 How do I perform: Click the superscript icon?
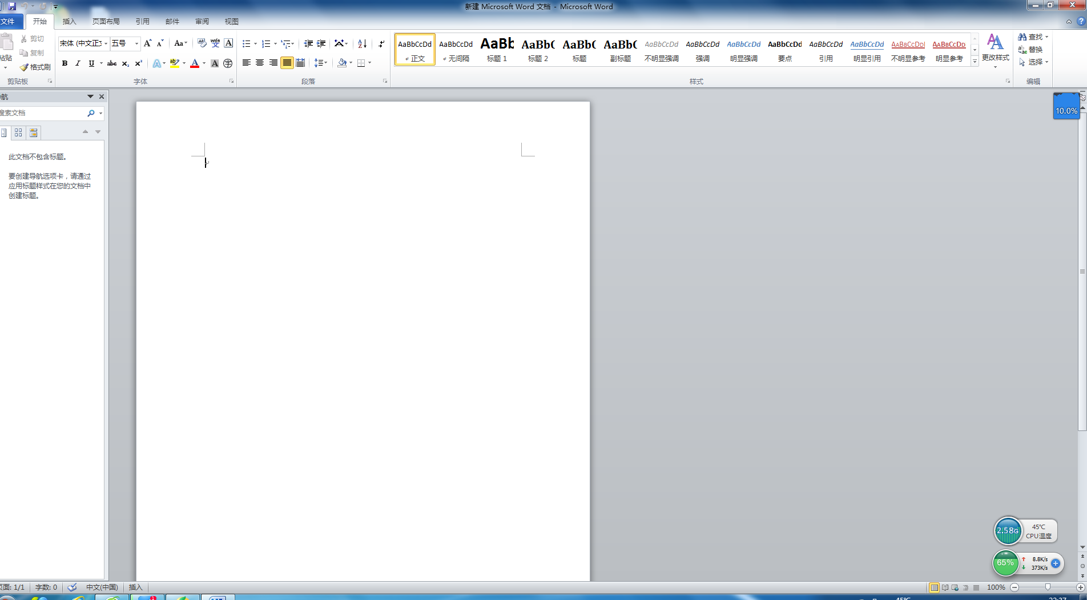139,63
